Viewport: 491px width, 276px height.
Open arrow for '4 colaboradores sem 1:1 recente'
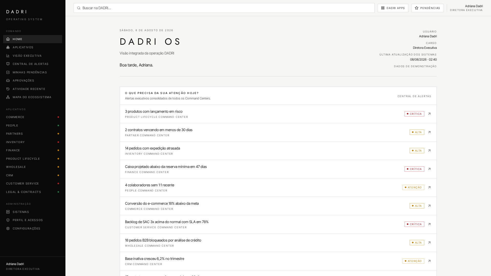coord(429,187)
